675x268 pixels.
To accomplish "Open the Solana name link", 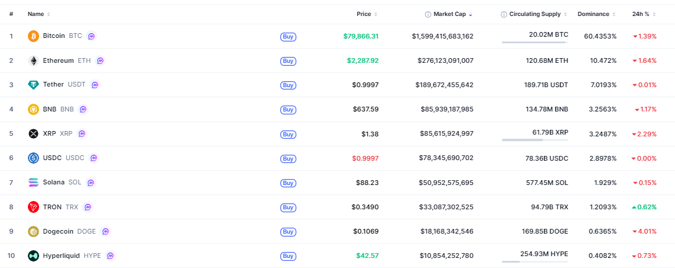I will coord(53,182).
